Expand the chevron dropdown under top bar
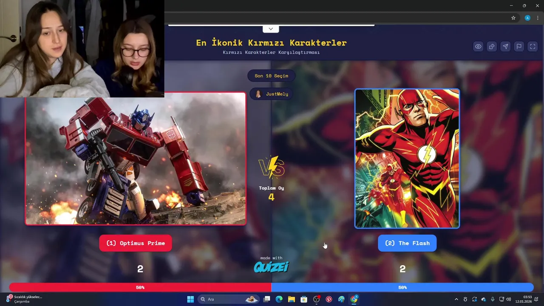Image resolution: width=544 pixels, height=306 pixels. point(271,29)
